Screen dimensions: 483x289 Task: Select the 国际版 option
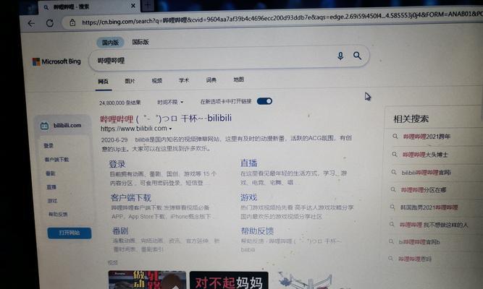pyautogui.click(x=140, y=42)
